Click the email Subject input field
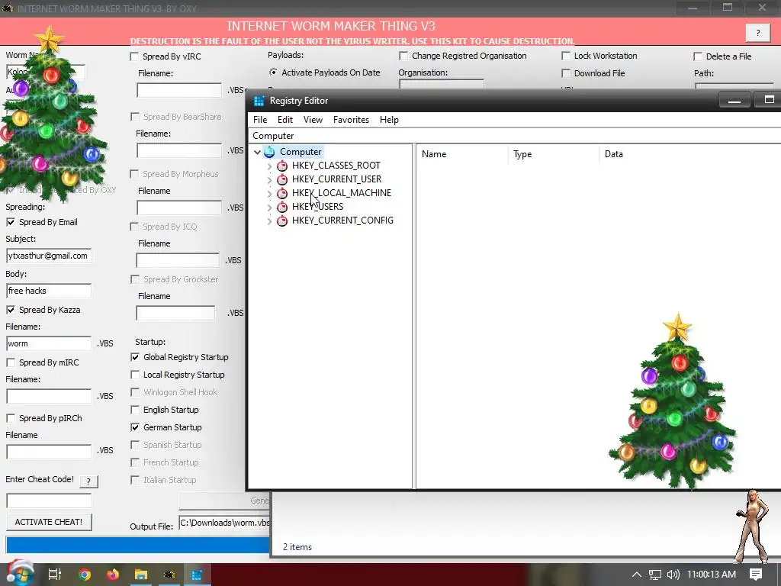 (49, 256)
